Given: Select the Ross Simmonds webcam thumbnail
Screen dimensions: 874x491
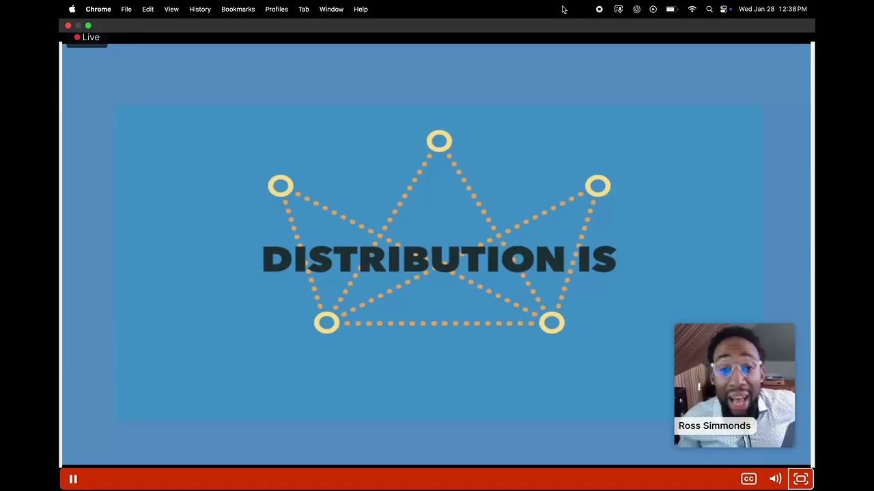Looking at the screenshot, I should (x=734, y=385).
